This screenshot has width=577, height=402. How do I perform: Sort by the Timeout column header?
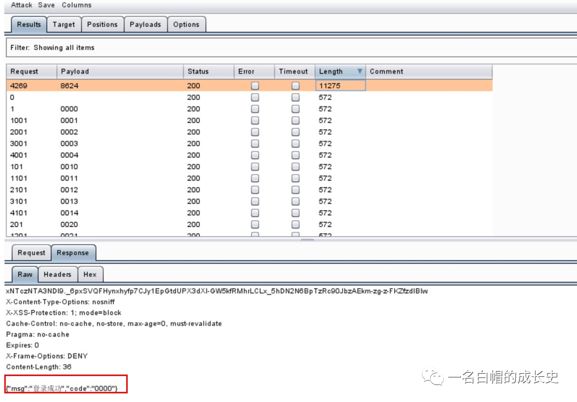(x=295, y=72)
